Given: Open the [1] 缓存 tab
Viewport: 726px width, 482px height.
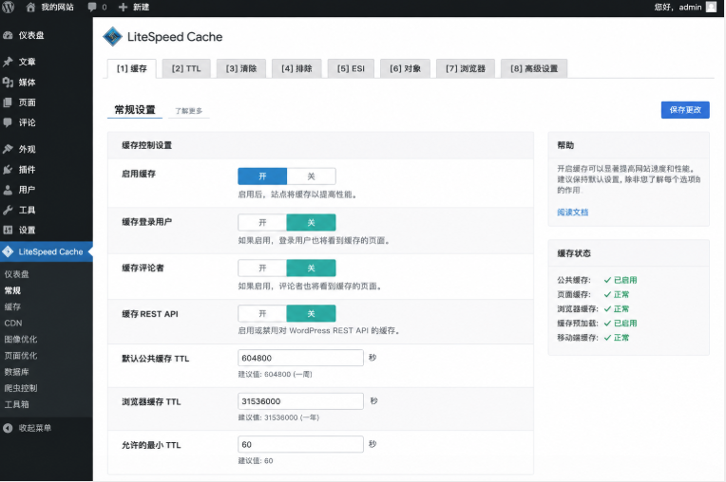Looking at the screenshot, I should coord(131,68).
